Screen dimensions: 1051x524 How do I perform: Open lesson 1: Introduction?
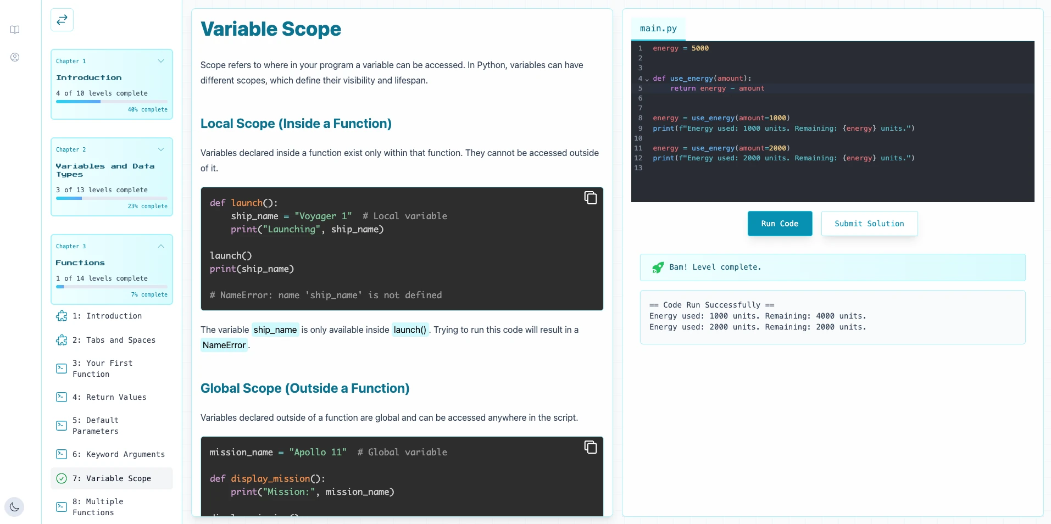(x=112, y=316)
